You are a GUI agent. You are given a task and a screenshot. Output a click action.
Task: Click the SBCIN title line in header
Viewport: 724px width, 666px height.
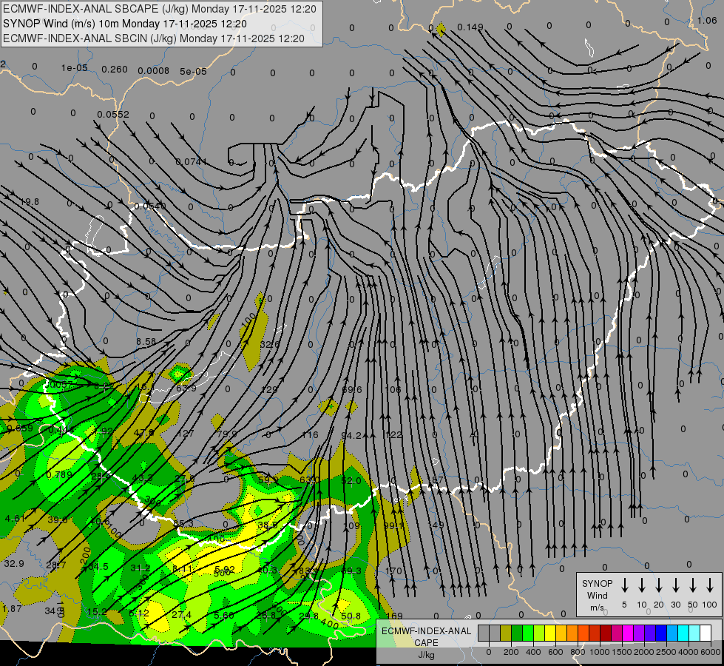[154, 38]
